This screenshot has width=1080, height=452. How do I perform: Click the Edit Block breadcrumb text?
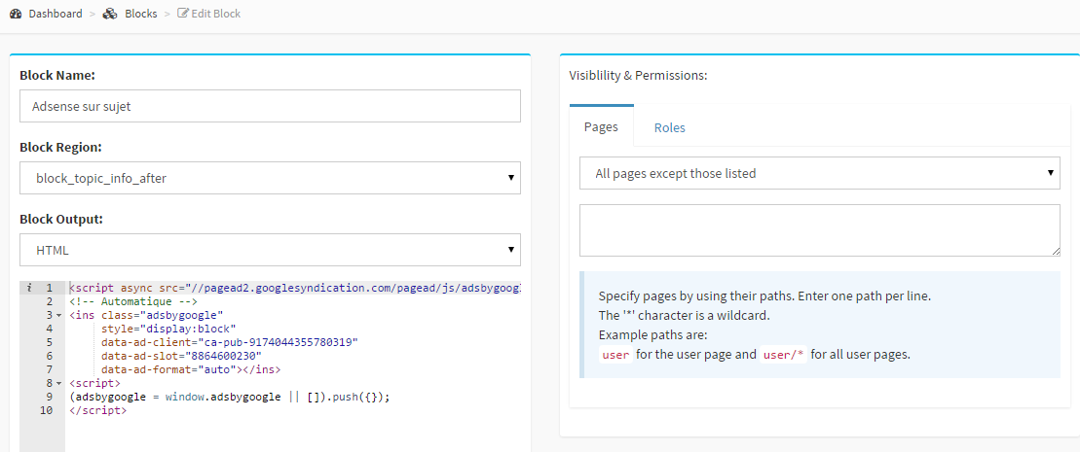[x=215, y=14]
